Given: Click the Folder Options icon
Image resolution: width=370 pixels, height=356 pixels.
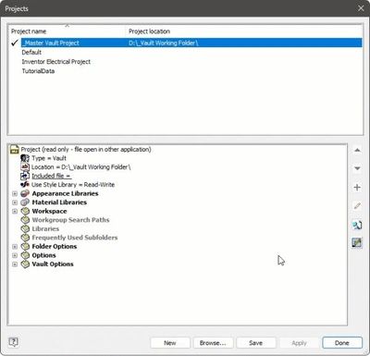Looking at the screenshot, I should [x=25, y=247].
